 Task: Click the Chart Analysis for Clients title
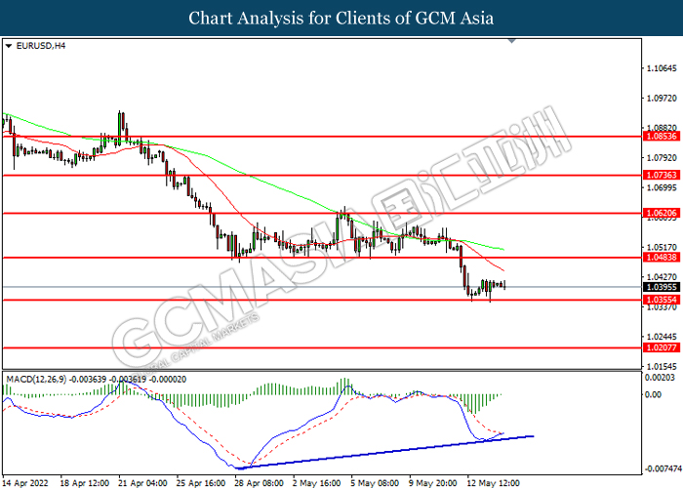(341, 19)
